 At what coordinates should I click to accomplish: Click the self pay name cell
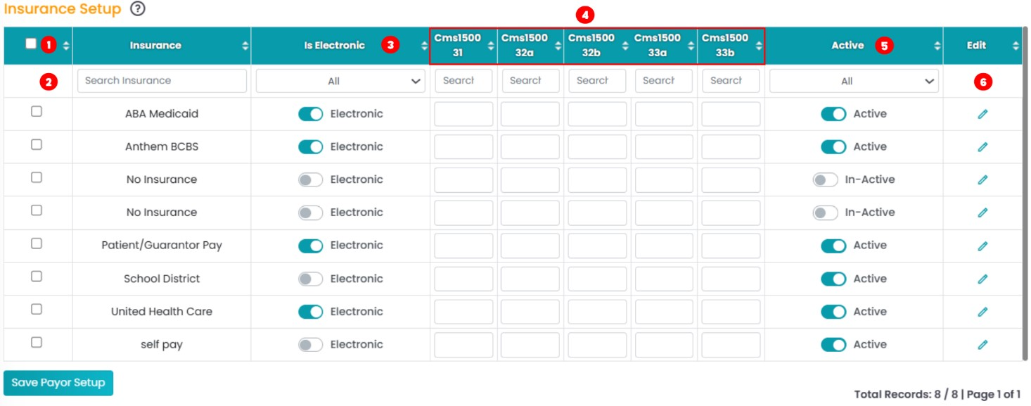(x=162, y=345)
